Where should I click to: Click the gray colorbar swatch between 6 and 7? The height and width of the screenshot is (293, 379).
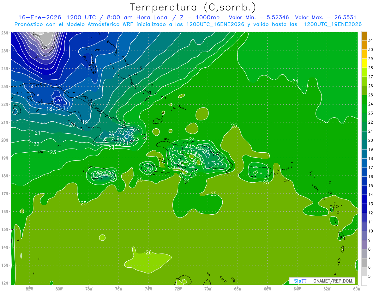point(364,263)
